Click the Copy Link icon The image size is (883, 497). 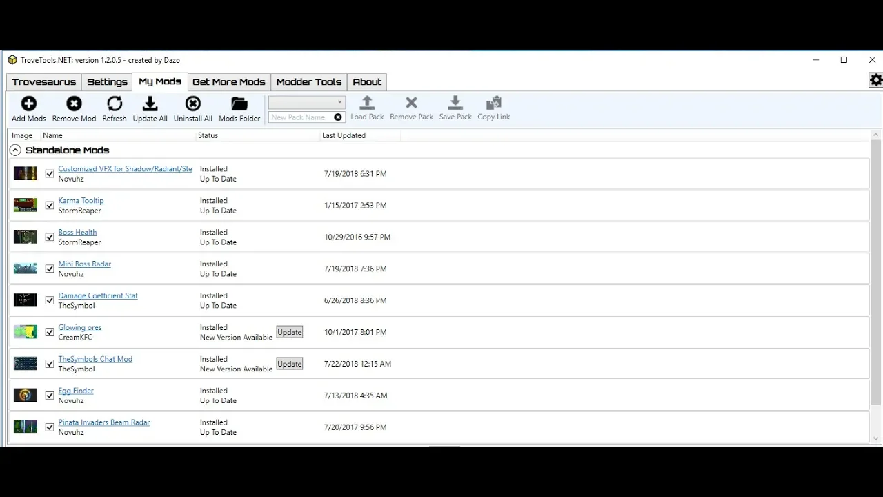494,103
